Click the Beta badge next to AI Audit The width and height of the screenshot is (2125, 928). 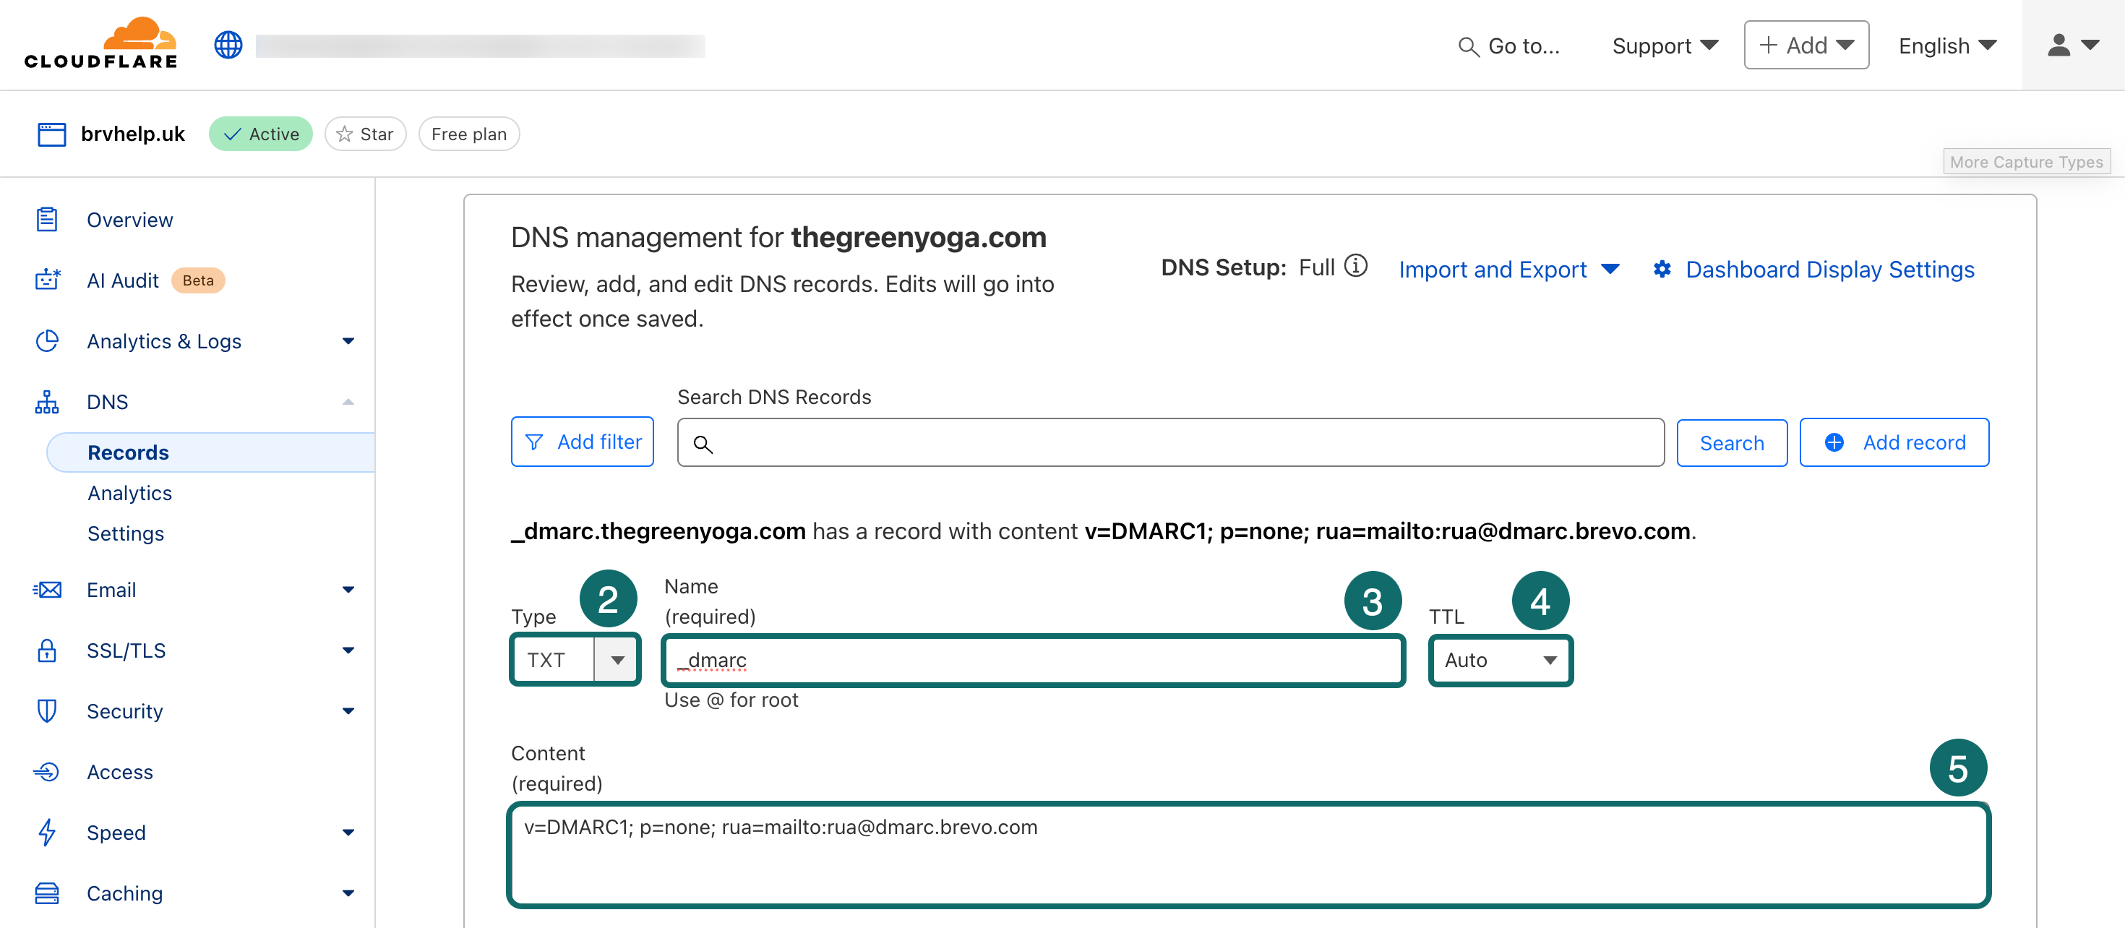[x=198, y=280]
